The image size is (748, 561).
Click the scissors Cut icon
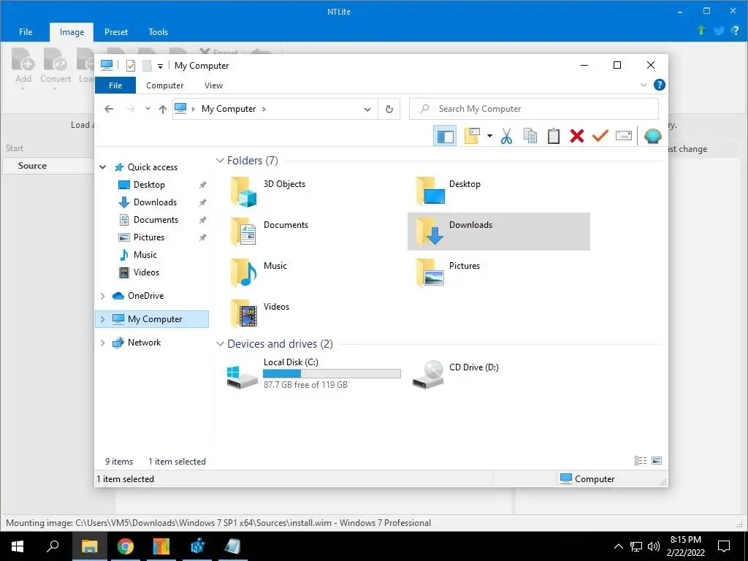click(x=506, y=136)
